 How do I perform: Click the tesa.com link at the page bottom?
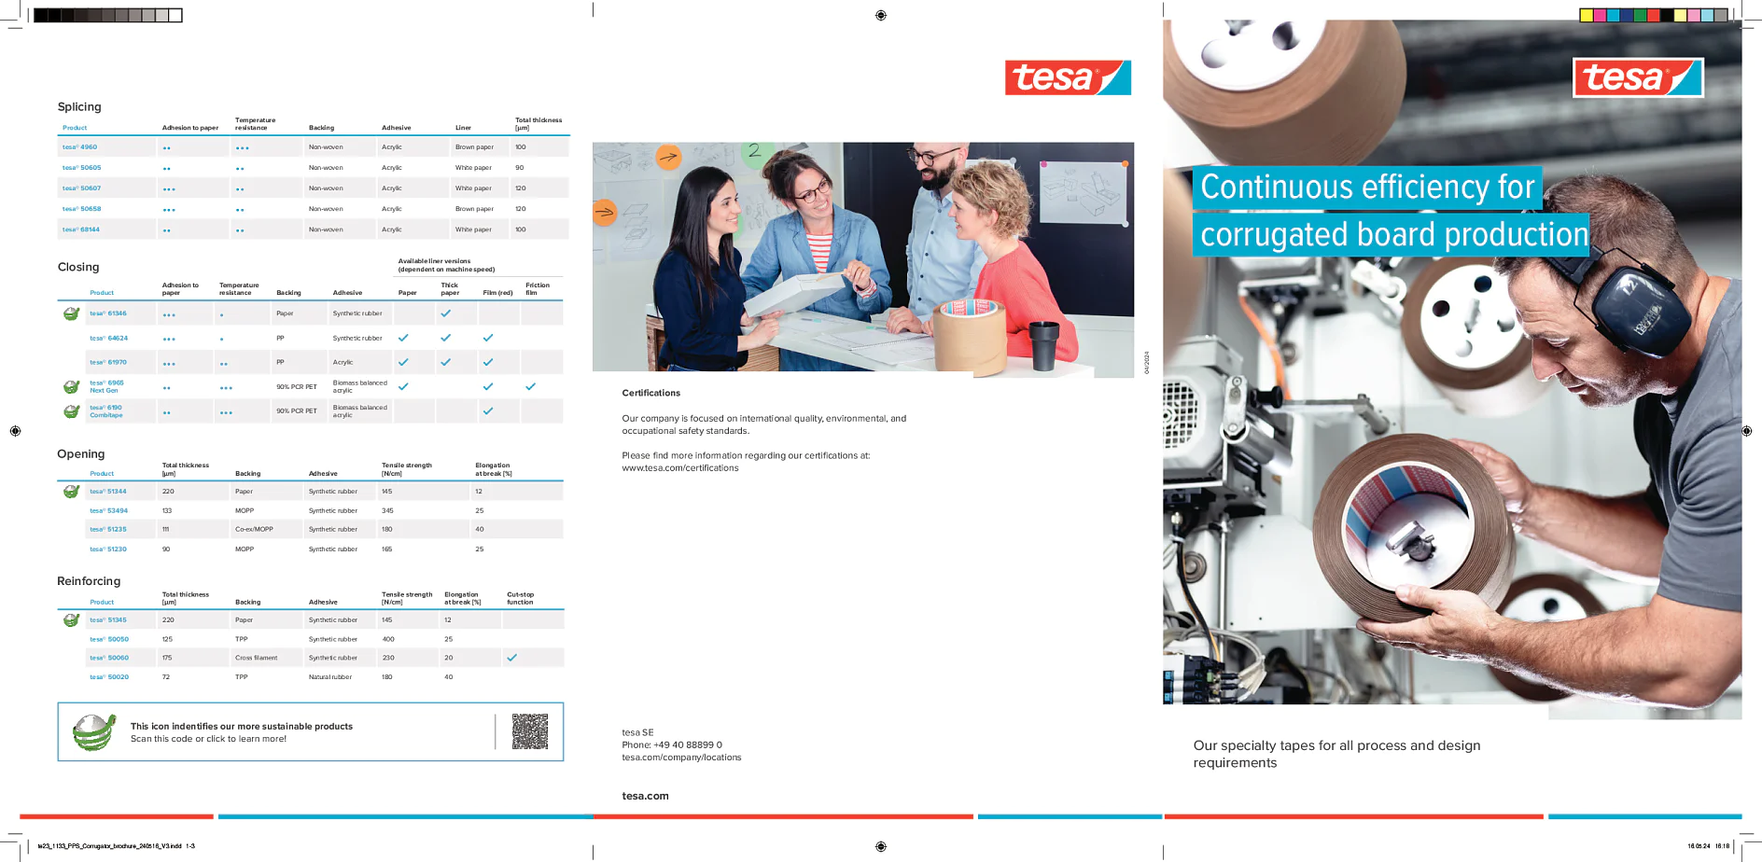click(x=645, y=795)
